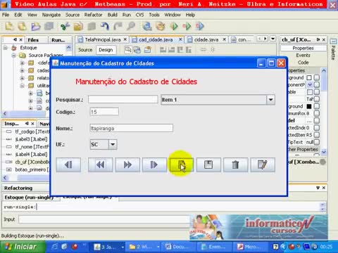Switch to the Files panel tab

pyautogui.click(x=33, y=40)
